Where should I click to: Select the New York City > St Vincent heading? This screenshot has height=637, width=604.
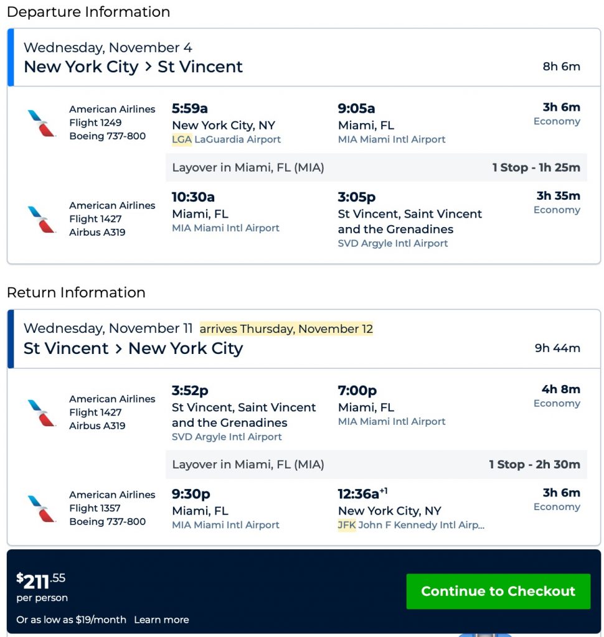[x=133, y=67]
